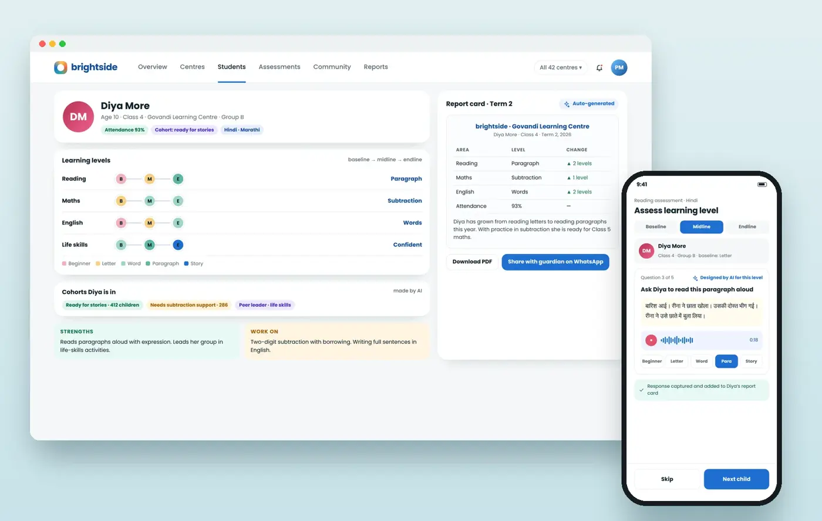Choose Story level on phone
Viewport: 822px width, 521px height.
tap(751, 361)
